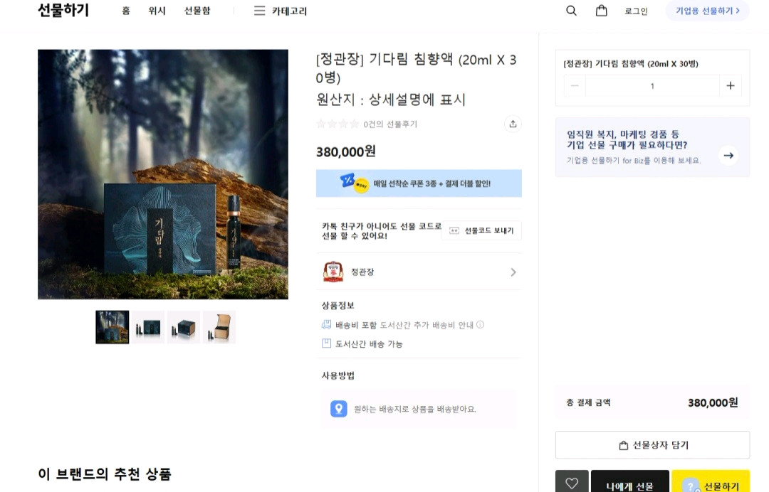
Task: Select the fourth product thumbnail with open box
Action: point(219,327)
